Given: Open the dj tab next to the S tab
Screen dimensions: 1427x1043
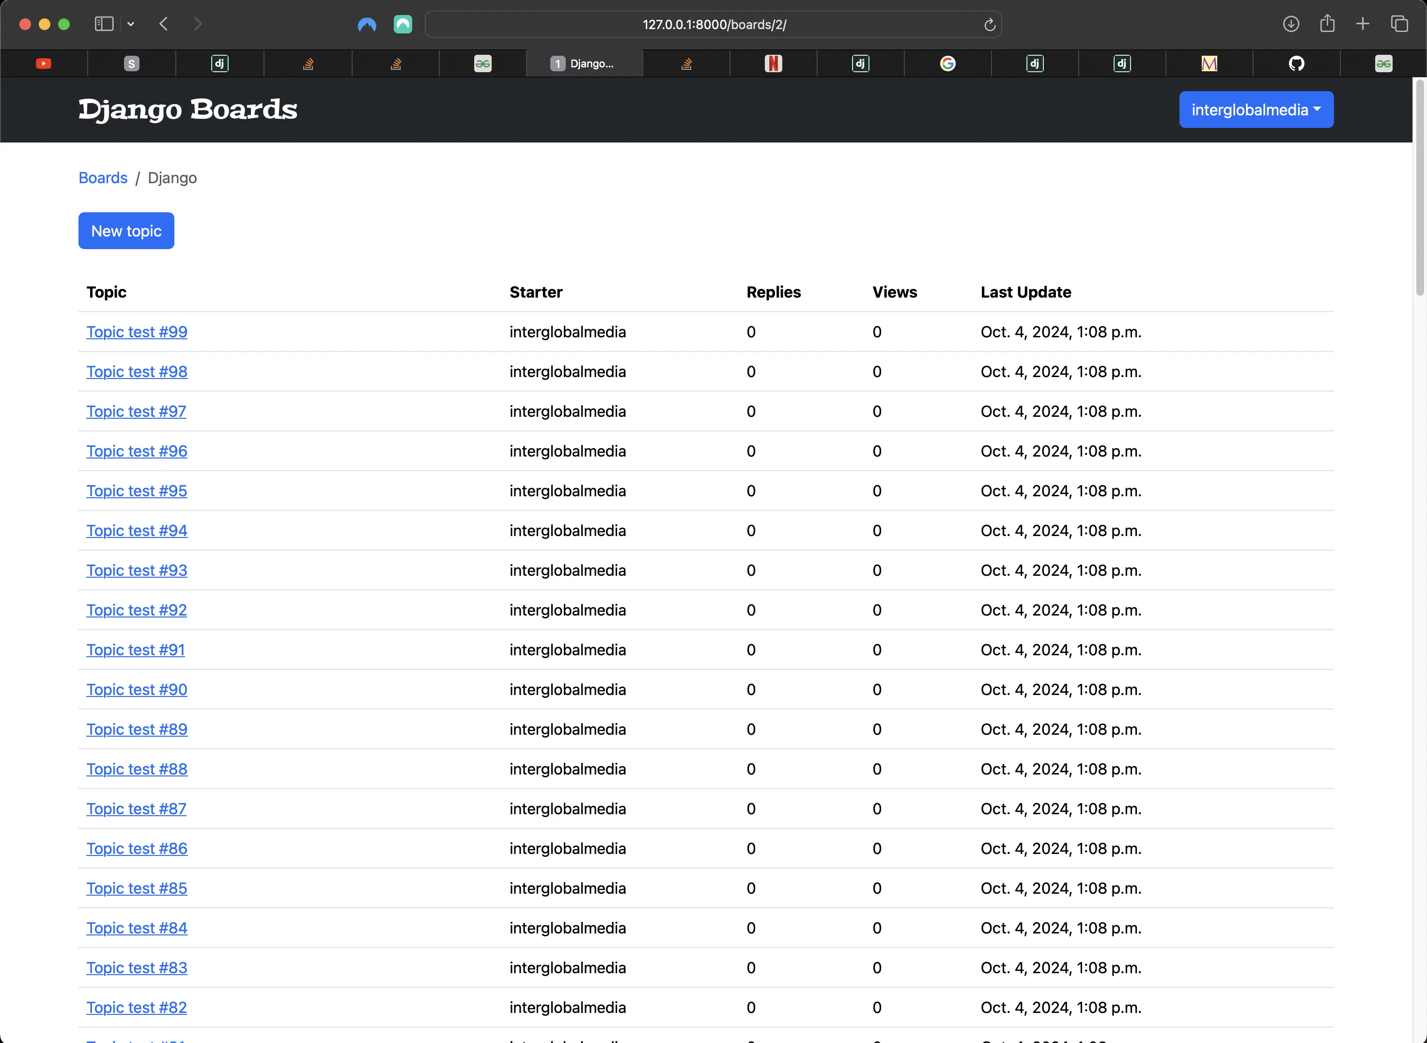Looking at the screenshot, I should coord(219,63).
